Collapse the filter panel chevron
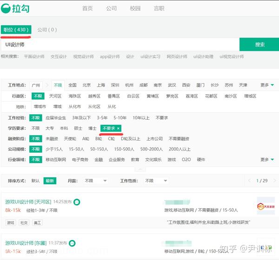 click(x=140, y=169)
